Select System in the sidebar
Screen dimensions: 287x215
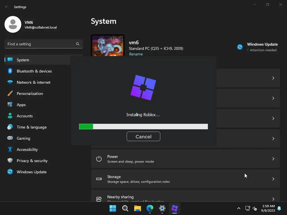pyautogui.click(x=38, y=60)
